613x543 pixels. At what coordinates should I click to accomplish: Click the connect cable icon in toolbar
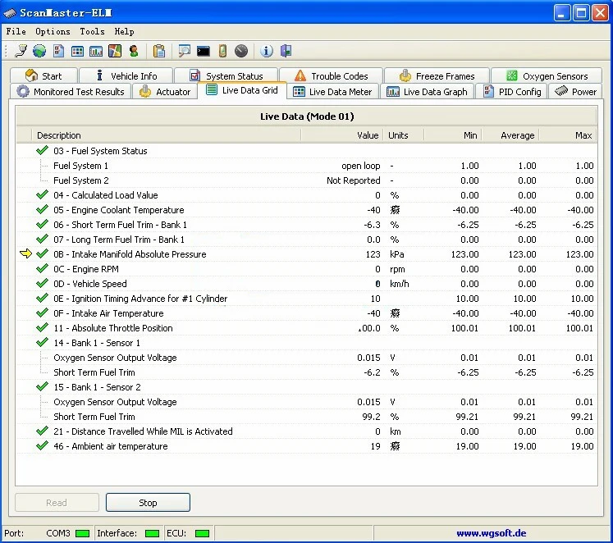coord(22,51)
